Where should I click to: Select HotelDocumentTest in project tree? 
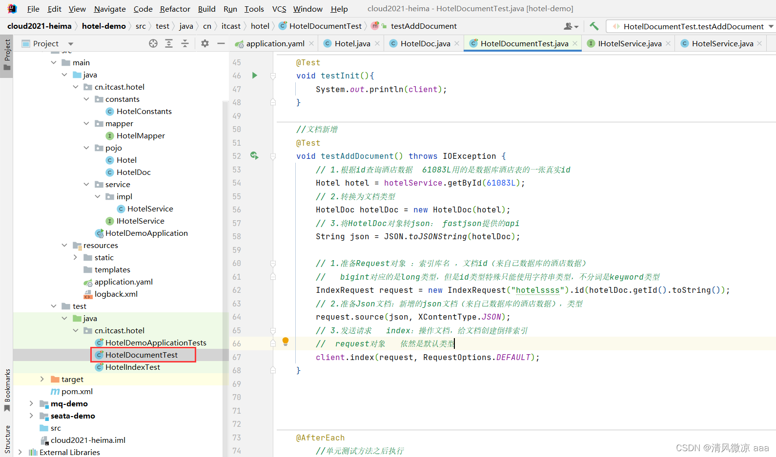tap(141, 355)
